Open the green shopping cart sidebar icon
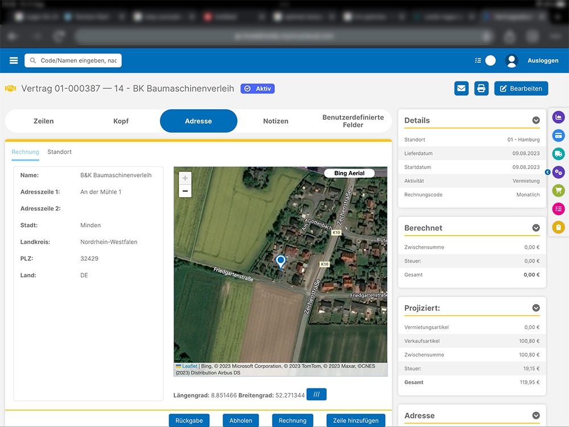The image size is (569, 427). 559,190
